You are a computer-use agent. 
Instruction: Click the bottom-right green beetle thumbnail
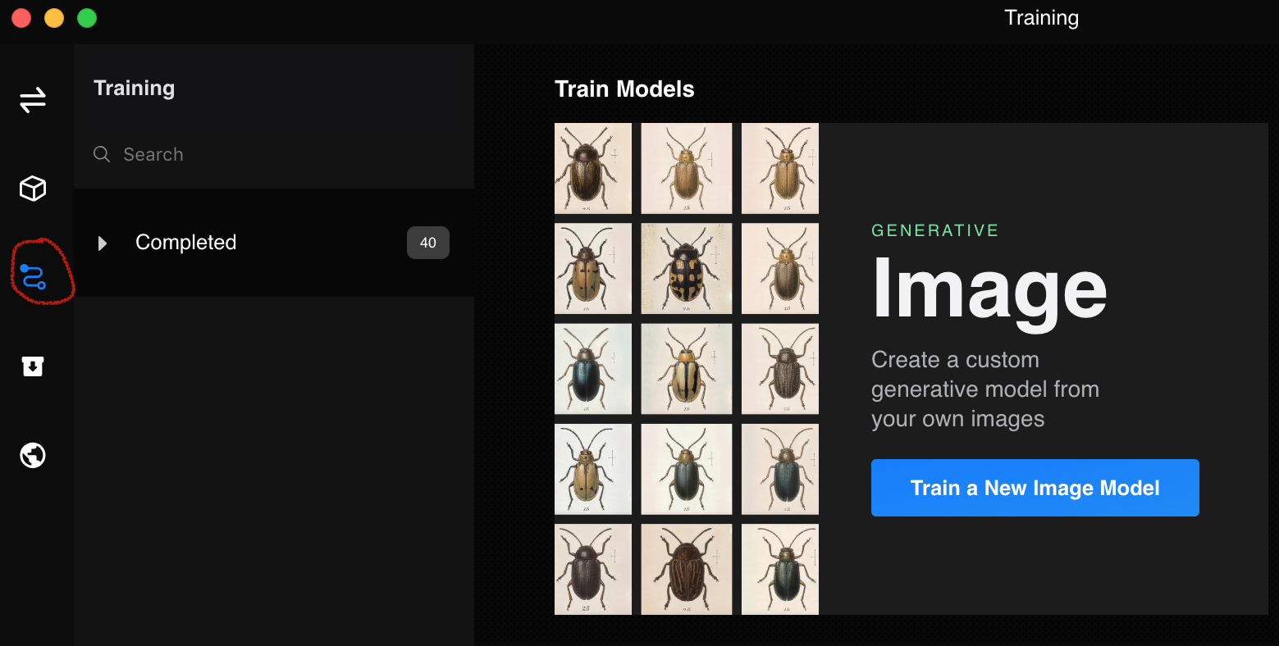coord(780,569)
